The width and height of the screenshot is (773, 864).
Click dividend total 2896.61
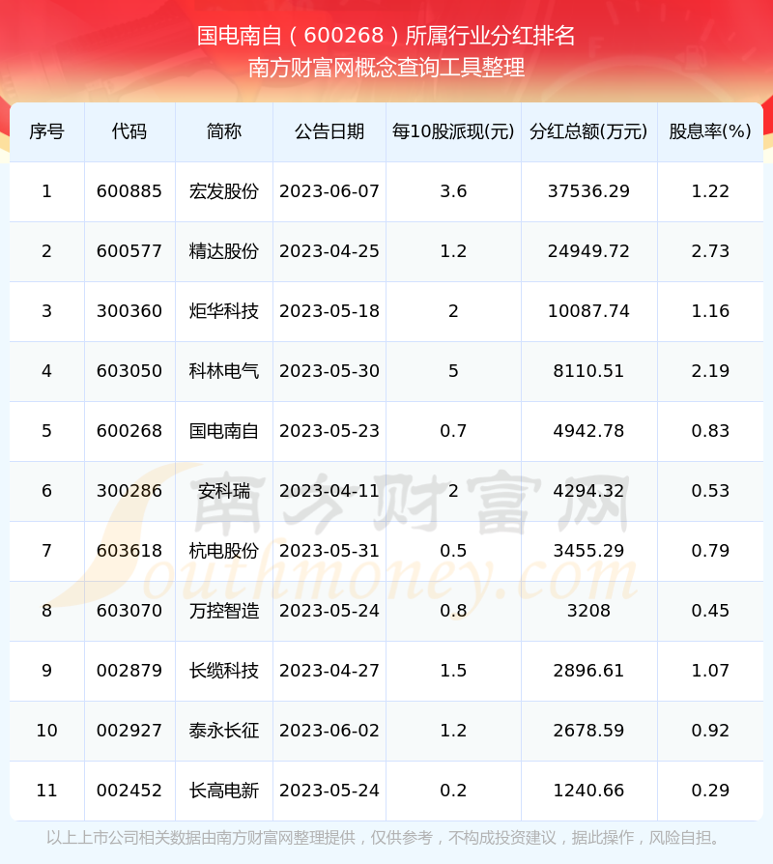click(589, 671)
